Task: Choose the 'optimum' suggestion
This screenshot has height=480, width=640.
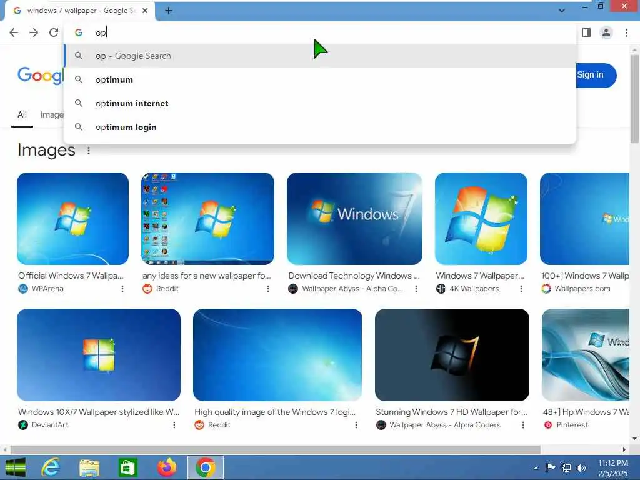Action: coord(320,79)
